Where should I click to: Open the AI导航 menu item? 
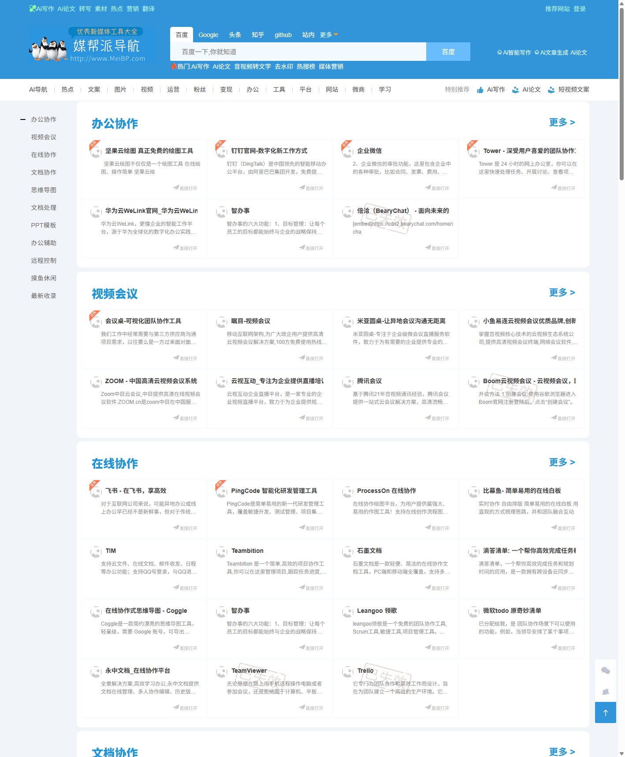(38, 89)
